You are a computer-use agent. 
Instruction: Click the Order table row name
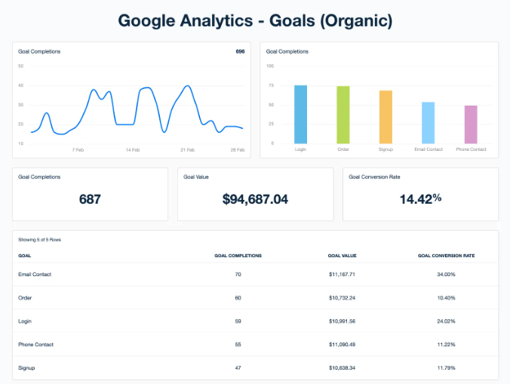[x=25, y=298]
